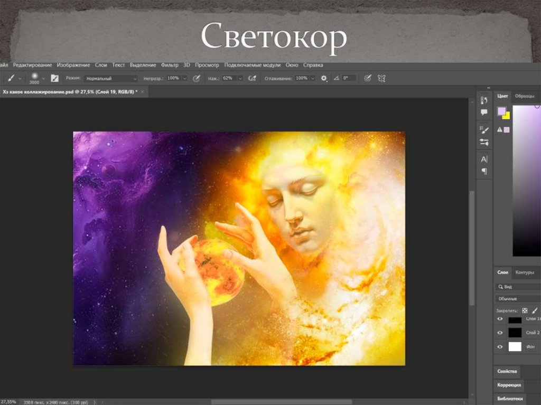This screenshot has width=541, height=405.
Task: Enable pressure for opacity toggle icon
Action: [196, 78]
